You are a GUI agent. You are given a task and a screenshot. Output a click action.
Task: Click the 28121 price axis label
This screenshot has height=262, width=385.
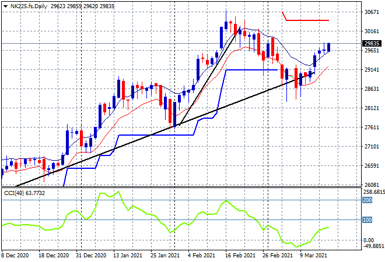click(372, 108)
